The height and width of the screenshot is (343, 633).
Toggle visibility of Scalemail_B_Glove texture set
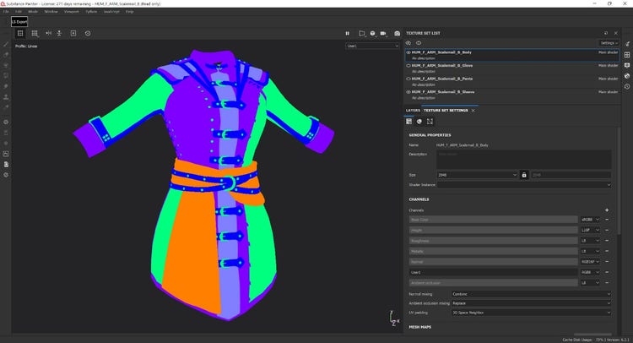click(408, 65)
